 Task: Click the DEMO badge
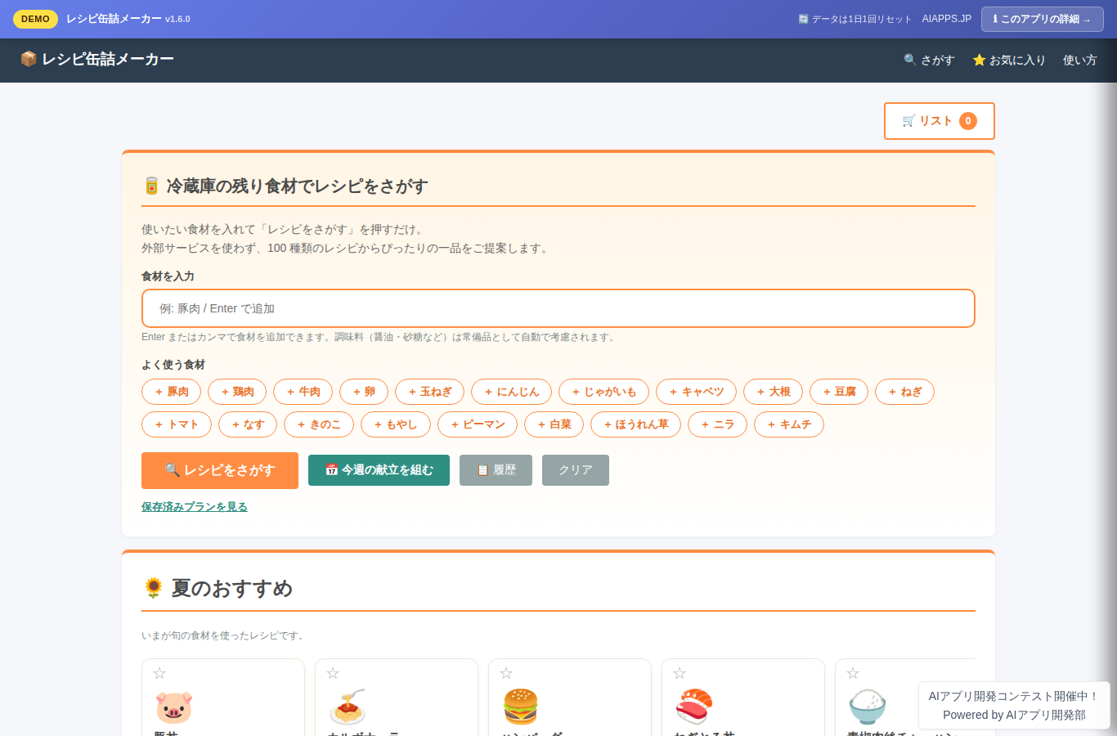coord(35,19)
